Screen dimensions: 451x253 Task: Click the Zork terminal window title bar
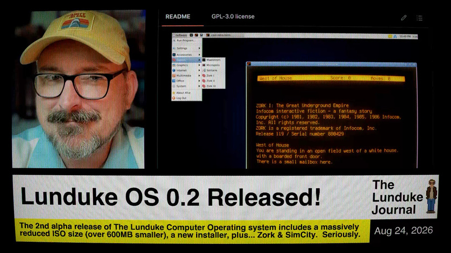coord(331,64)
